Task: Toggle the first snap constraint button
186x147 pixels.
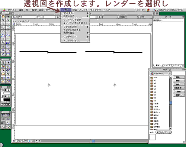Action: (3, 115)
